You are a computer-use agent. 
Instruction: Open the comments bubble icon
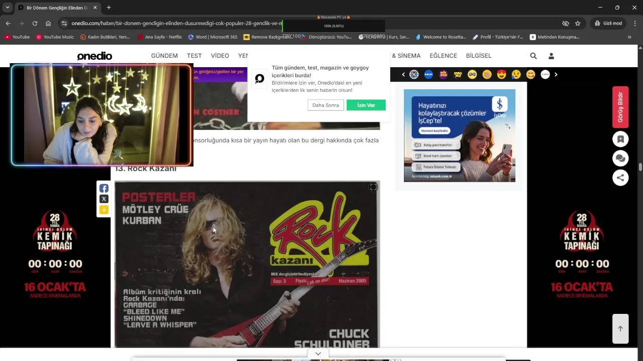point(620,158)
